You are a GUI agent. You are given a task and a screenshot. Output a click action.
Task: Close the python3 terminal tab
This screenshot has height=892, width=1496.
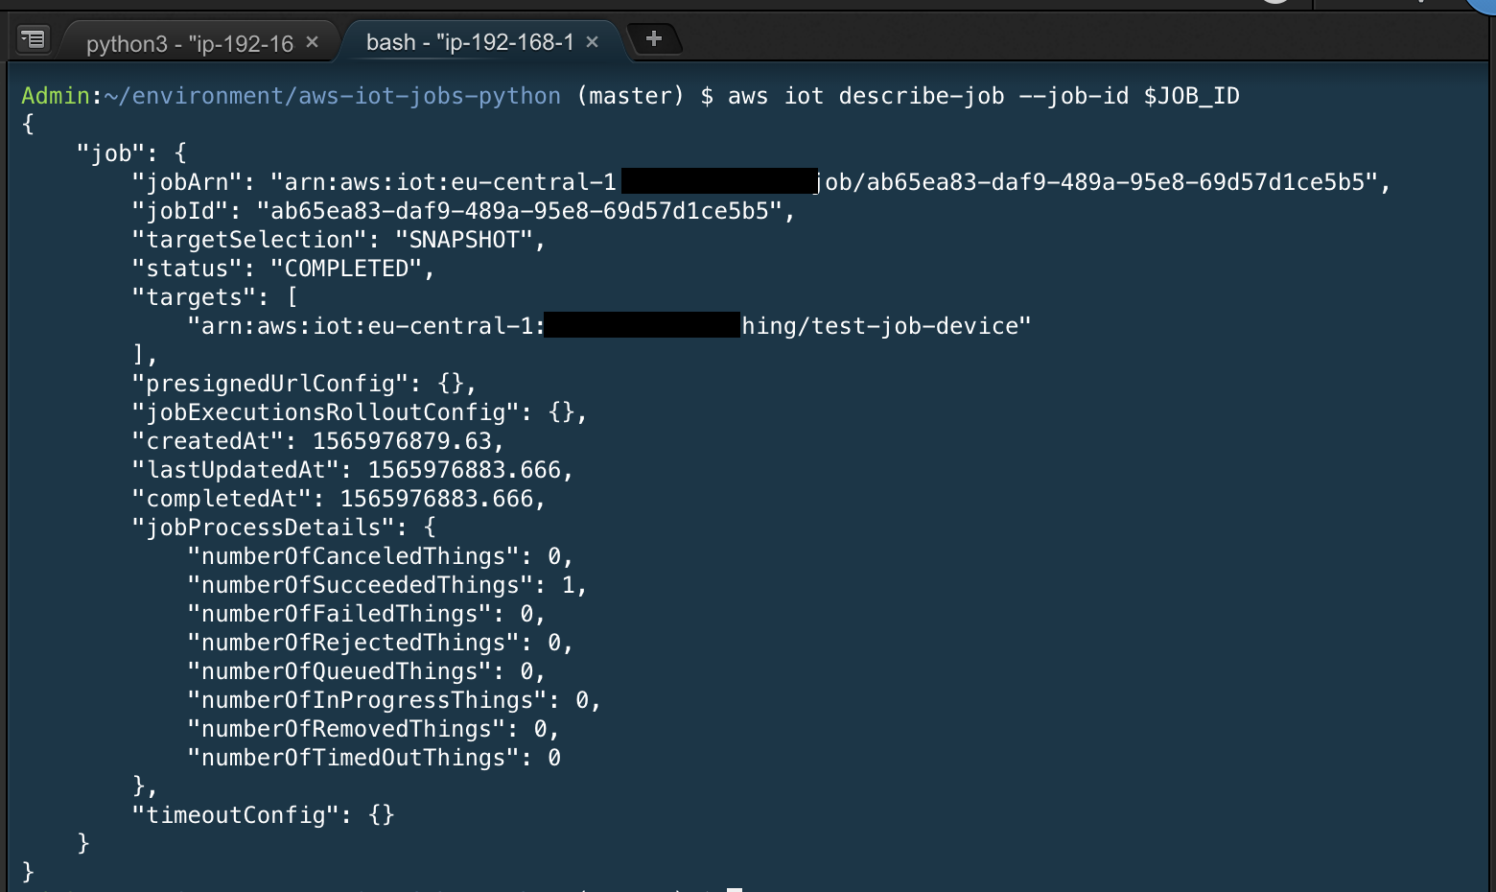[x=312, y=42]
